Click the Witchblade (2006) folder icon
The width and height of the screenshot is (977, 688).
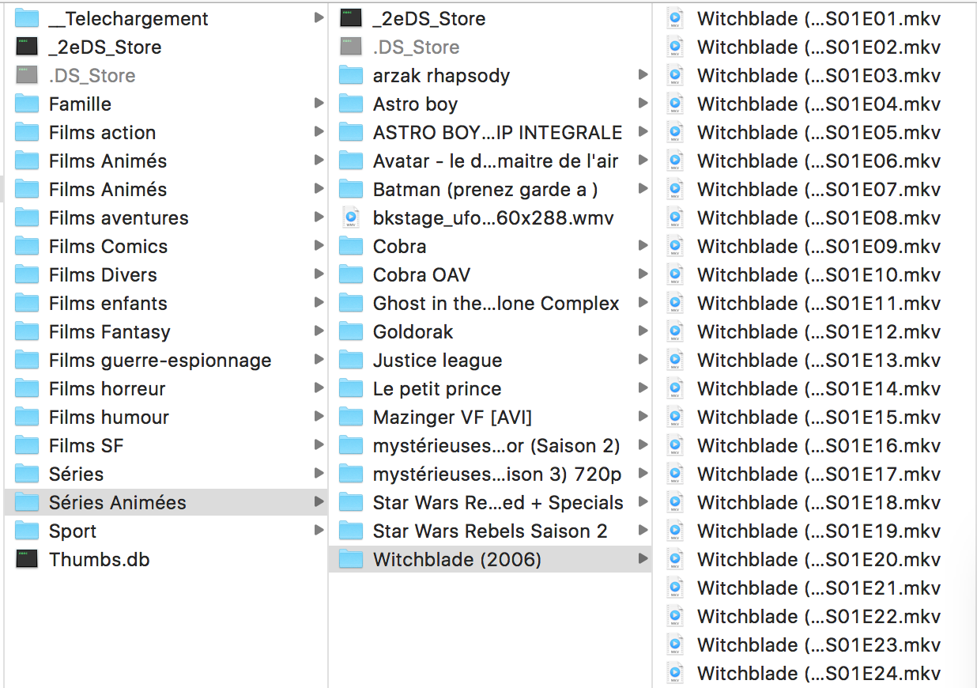click(351, 559)
